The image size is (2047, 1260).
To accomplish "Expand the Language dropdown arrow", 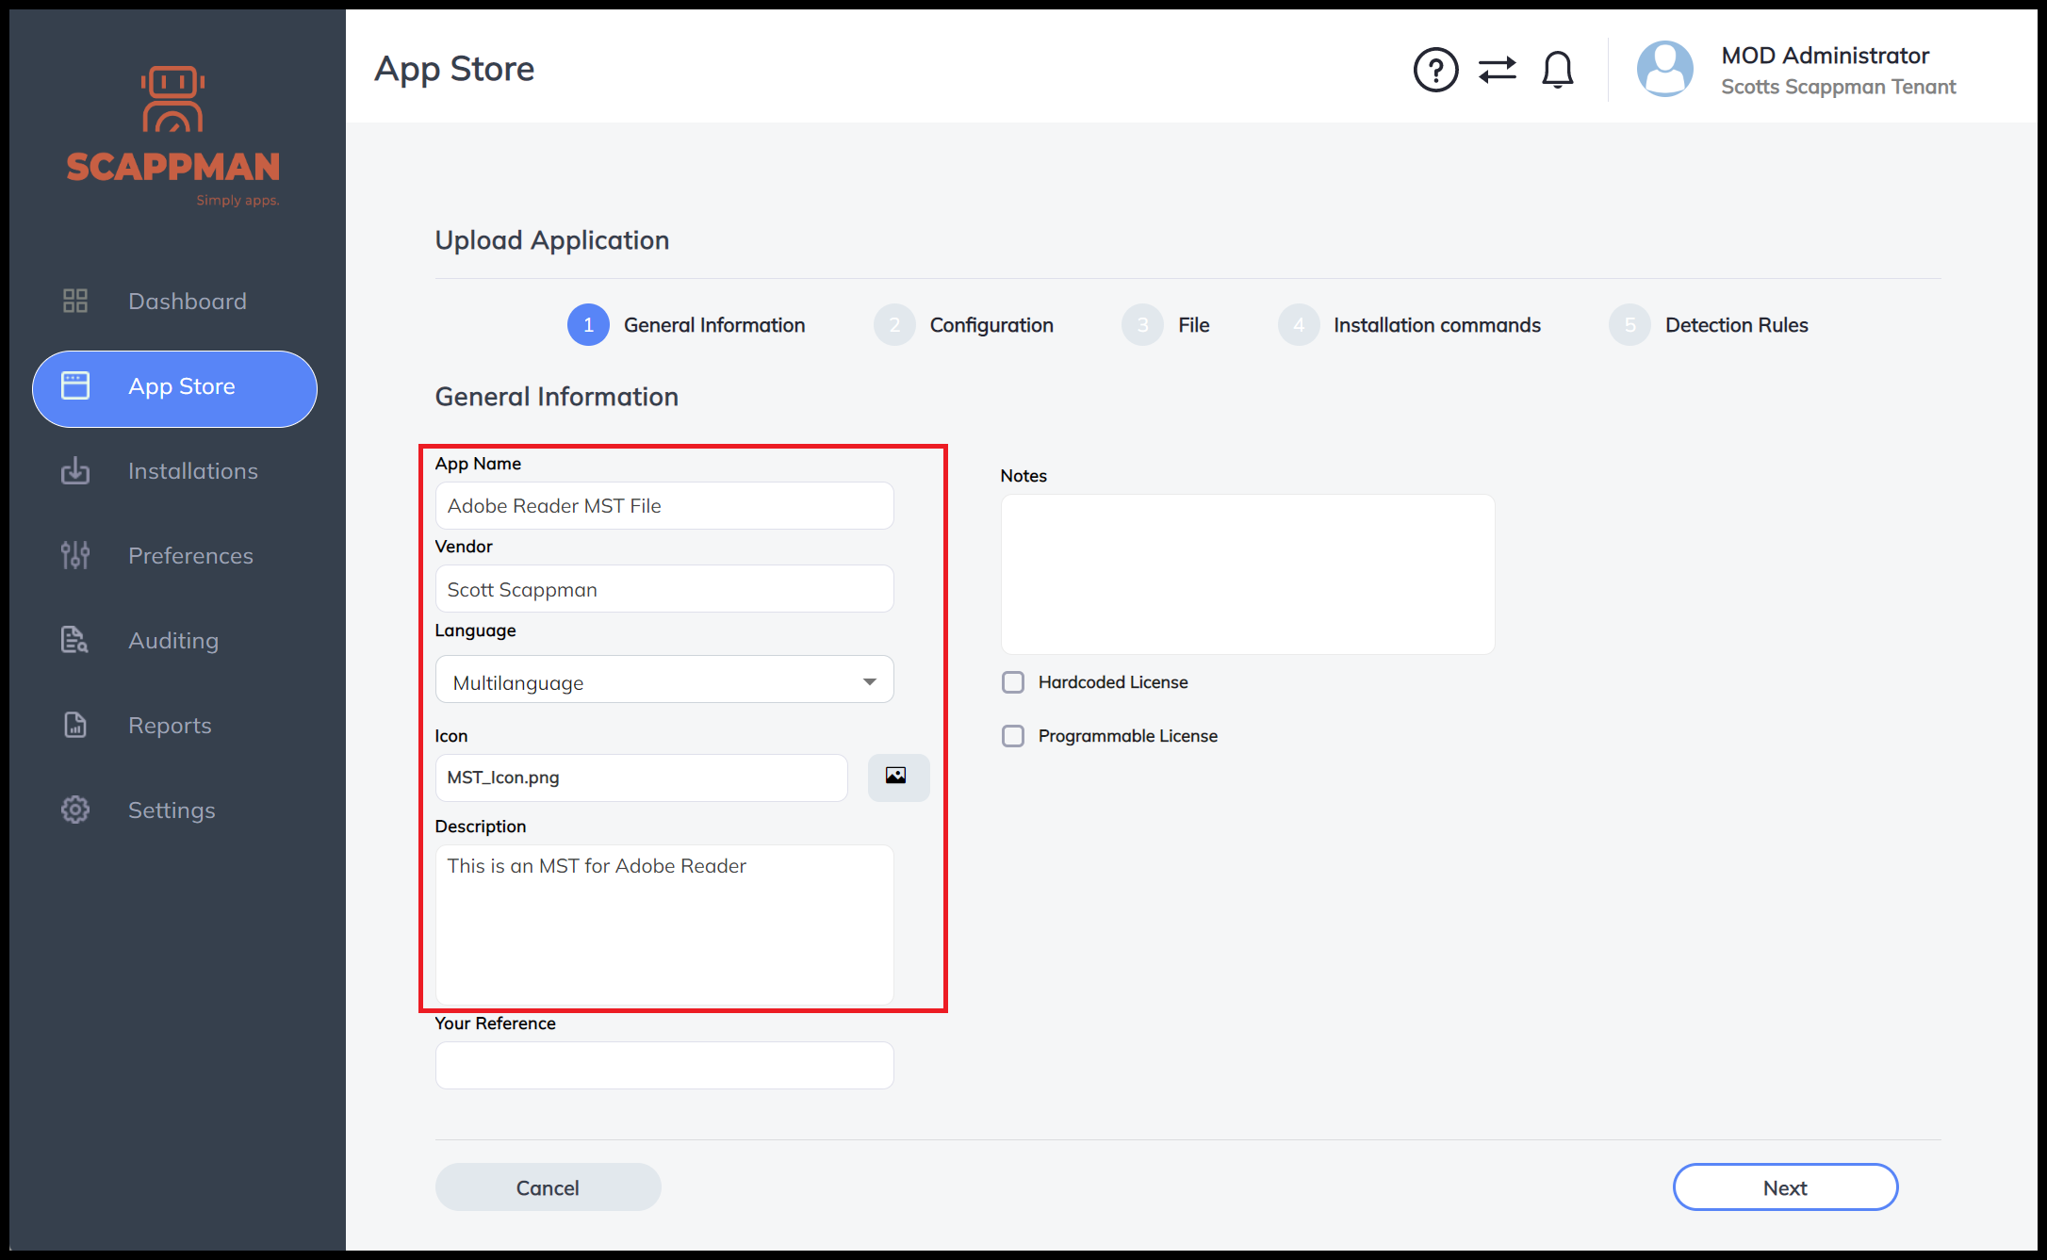I will (869, 681).
